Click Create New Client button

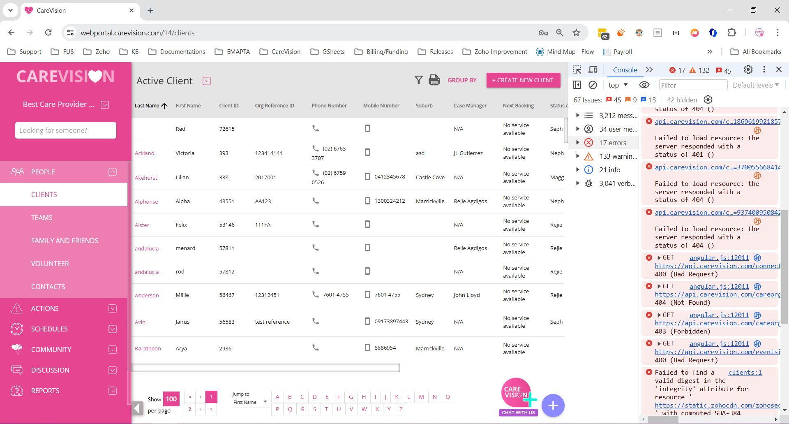pyautogui.click(x=523, y=80)
